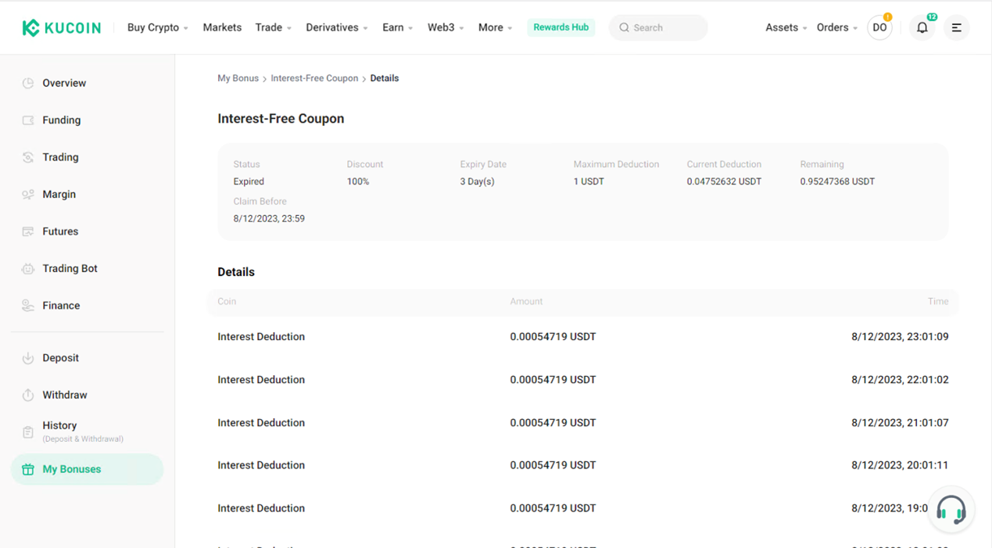Select Trading Bot in the sidebar
Viewport: 992px width, 548px height.
(87, 269)
